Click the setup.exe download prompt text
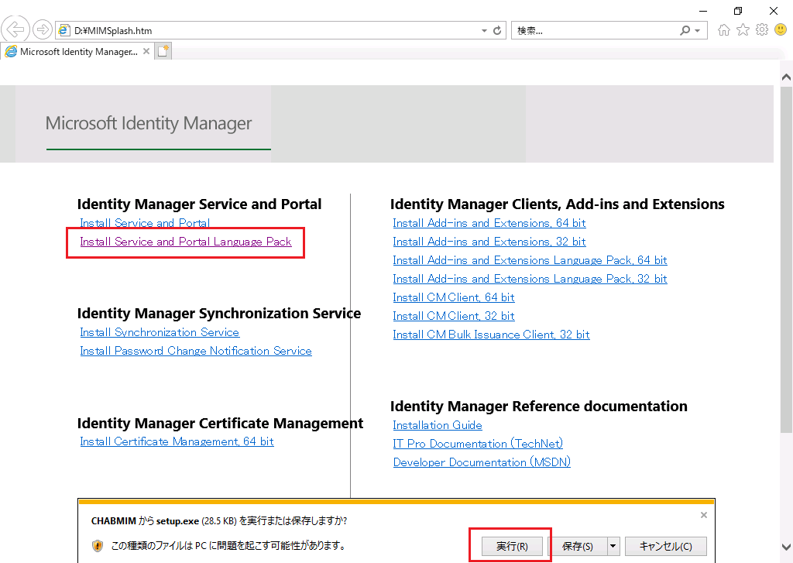This screenshot has width=793, height=563. (219, 520)
